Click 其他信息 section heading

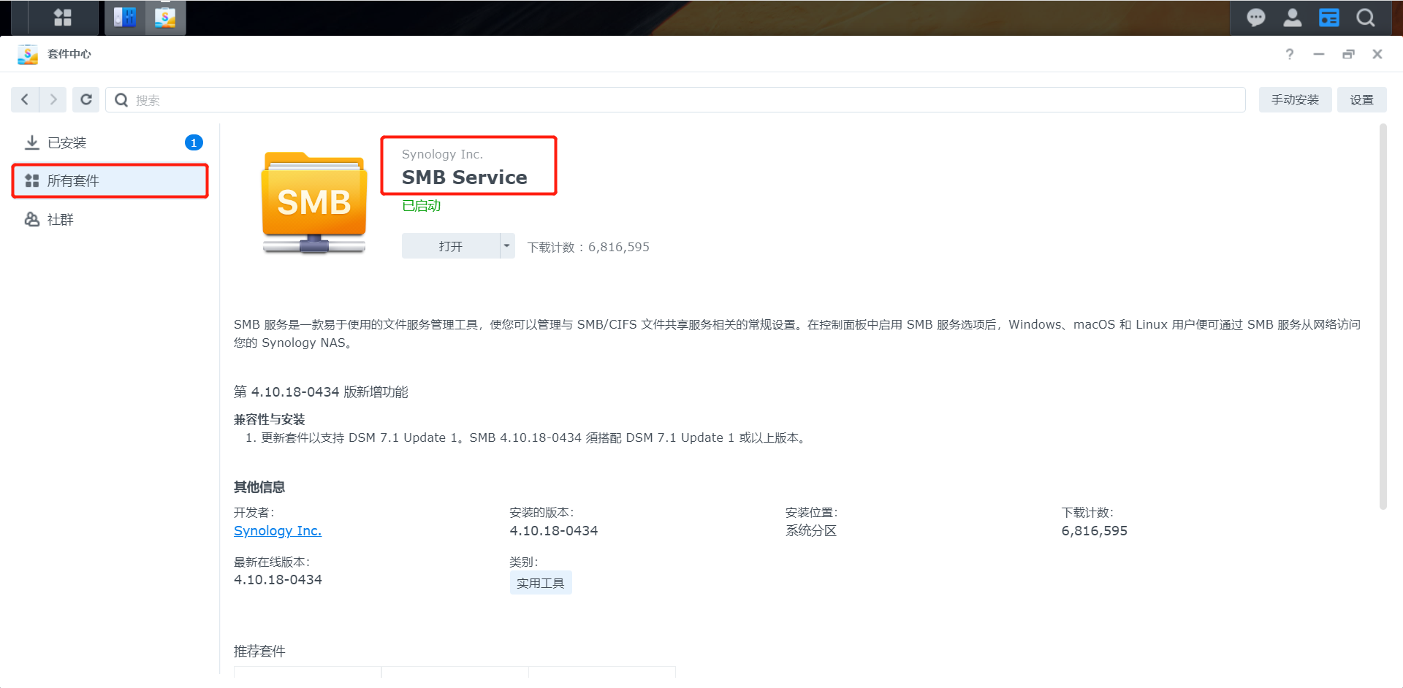[259, 487]
